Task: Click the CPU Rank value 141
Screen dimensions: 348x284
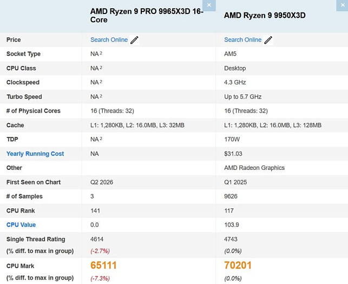Action: [x=95, y=210]
